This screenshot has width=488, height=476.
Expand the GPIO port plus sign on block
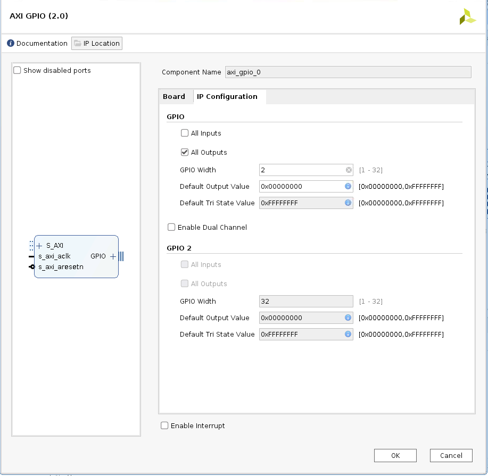pyautogui.click(x=113, y=256)
